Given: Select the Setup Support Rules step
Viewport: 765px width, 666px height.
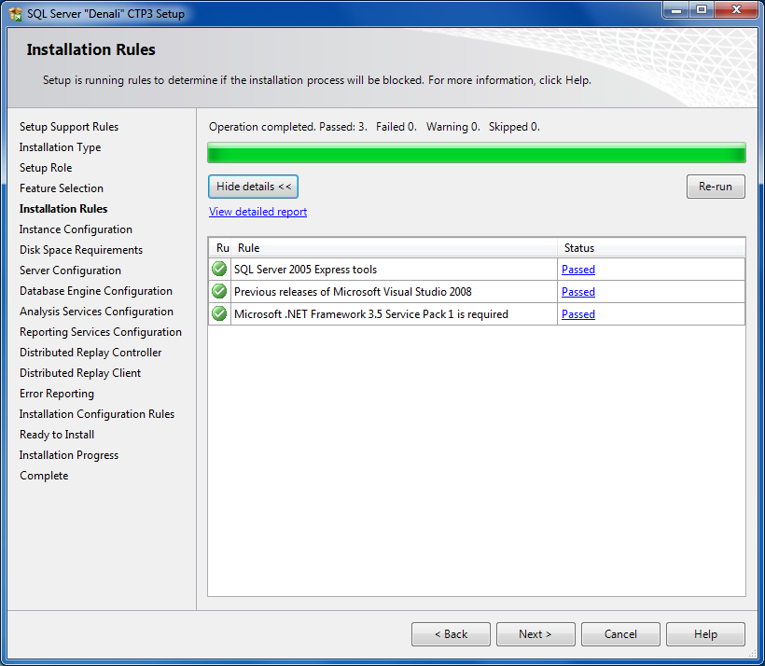Looking at the screenshot, I should [69, 127].
